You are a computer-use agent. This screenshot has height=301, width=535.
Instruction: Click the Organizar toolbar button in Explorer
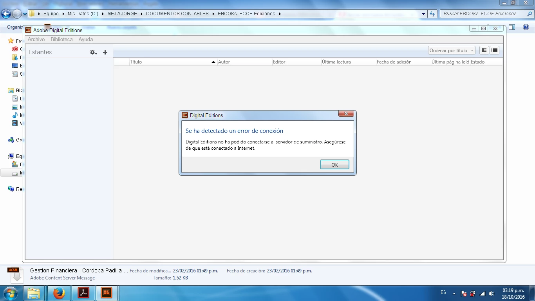coord(16,27)
